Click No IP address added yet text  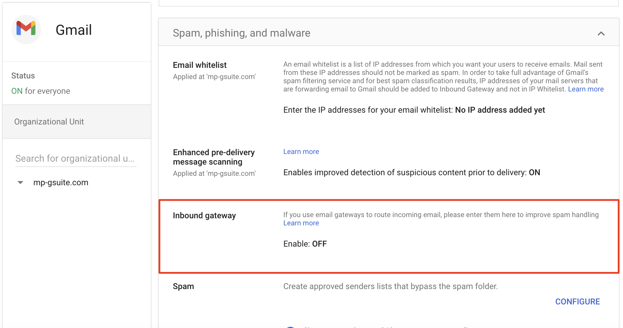(x=500, y=110)
